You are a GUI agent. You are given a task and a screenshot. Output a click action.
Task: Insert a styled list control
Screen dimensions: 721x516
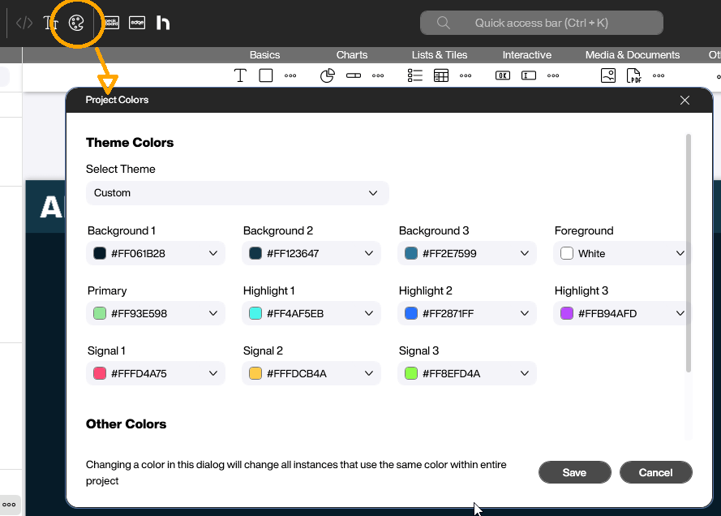coord(414,75)
